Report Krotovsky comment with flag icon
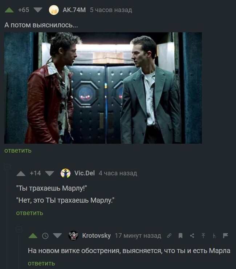236x269 pixels. point(225,236)
